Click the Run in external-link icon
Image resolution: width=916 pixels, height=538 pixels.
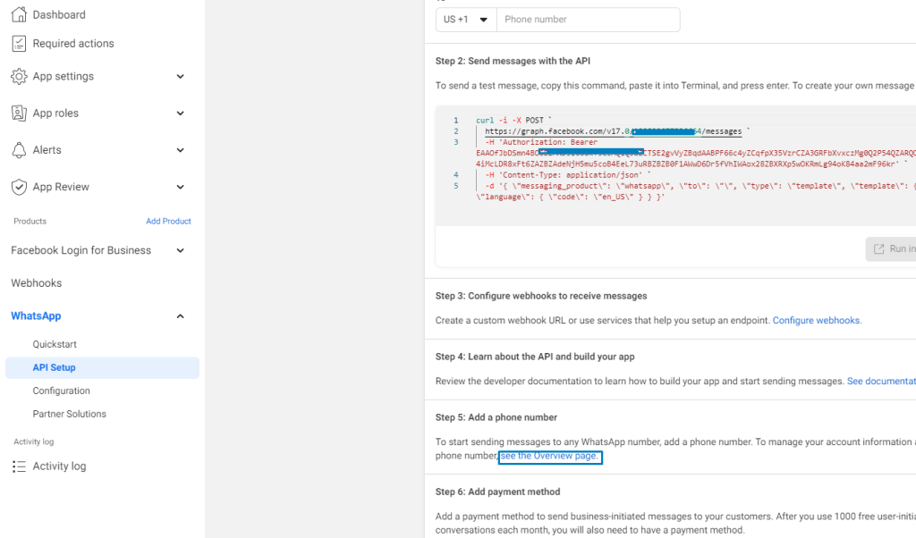(x=878, y=249)
